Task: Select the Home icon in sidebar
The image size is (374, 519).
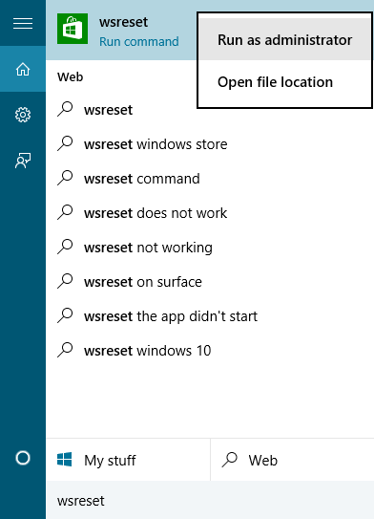Action: [23, 69]
